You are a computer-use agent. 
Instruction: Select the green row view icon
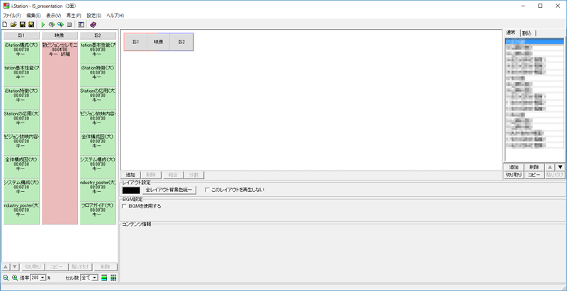tap(104, 278)
